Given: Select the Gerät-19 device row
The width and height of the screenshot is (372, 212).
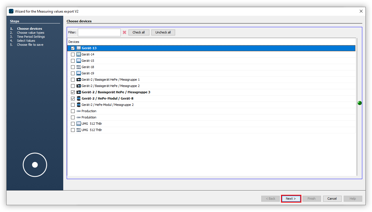Looking at the screenshot, I should click(88, 73).
